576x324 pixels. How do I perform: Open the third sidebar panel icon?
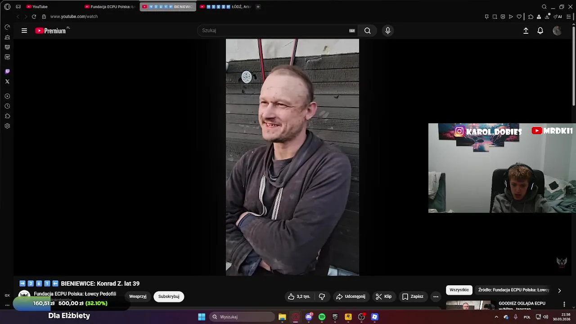(7, 47)
